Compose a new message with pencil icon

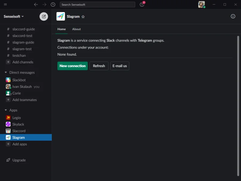point(44,17)
